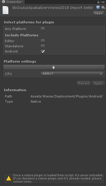Image resolution: width=106 pixels, height=186 pixels.
Task: Click the Apply button
Action: tap(98, 83)
